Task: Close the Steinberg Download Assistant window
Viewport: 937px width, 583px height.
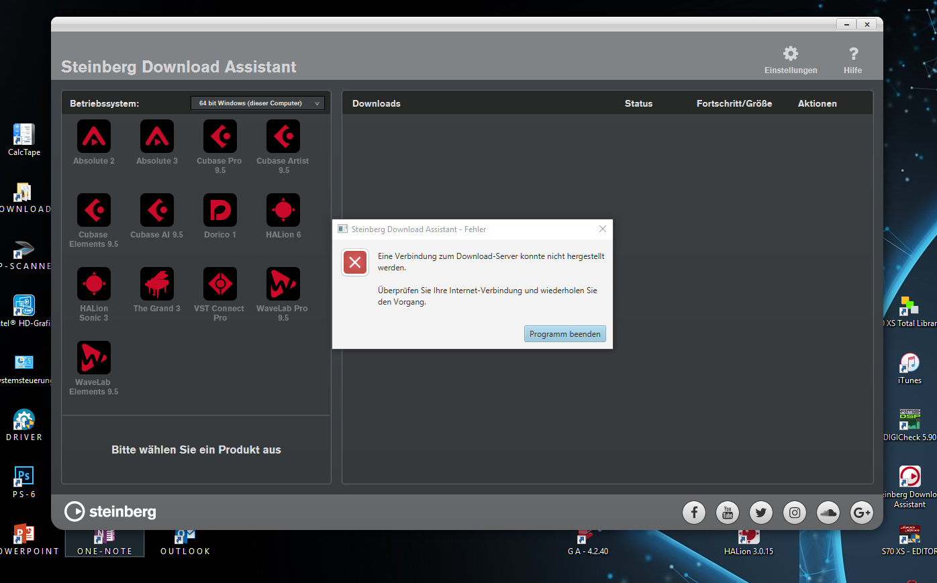Action: point(867,24)
